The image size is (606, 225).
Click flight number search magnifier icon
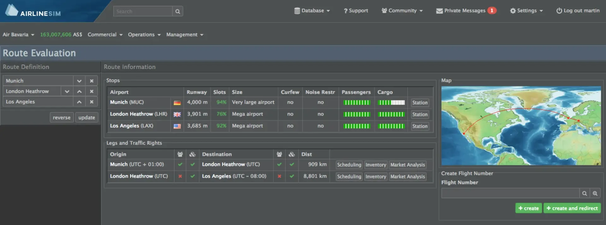tap(585, 193)
